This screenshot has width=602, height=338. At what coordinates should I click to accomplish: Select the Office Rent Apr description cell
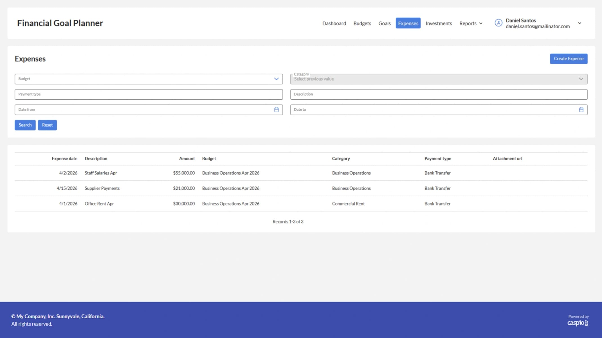[99, 204]
